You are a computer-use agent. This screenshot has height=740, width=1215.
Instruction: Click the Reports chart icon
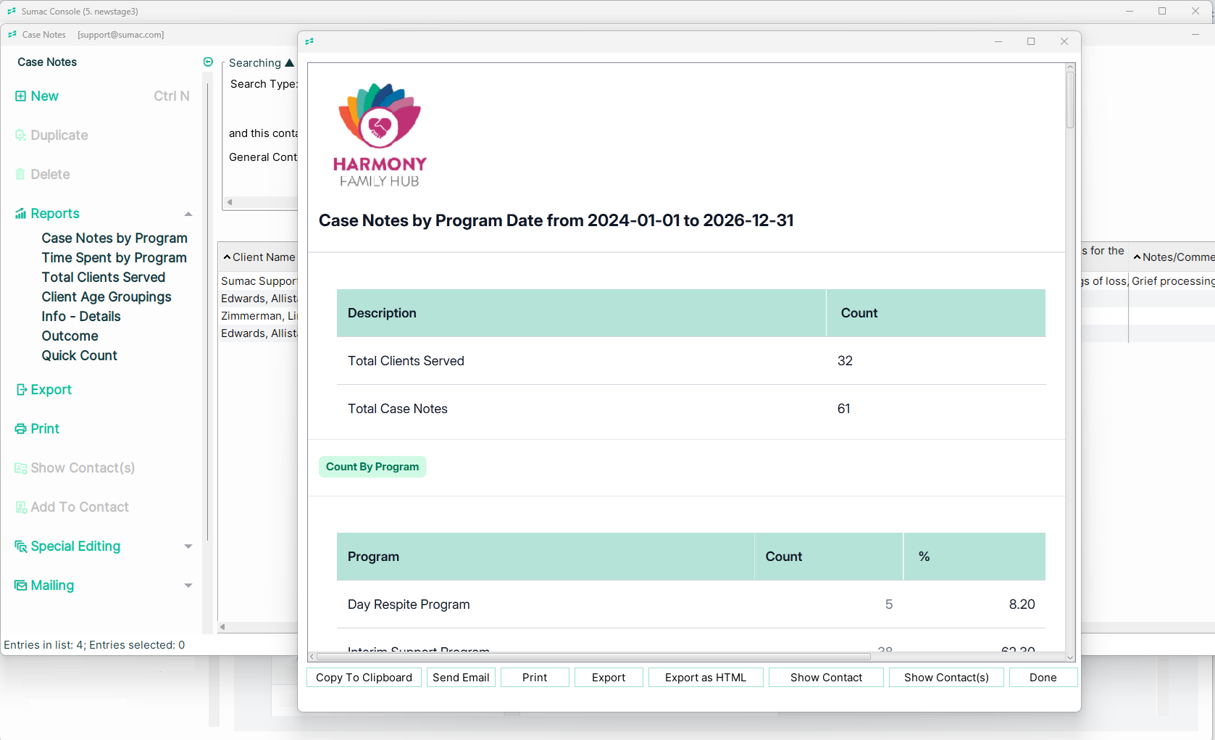pyautogui.click(x=20, y=214)
